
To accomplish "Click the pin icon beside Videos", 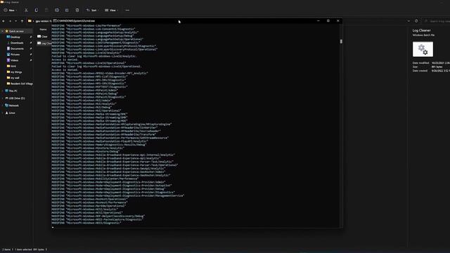I will 31,60.
